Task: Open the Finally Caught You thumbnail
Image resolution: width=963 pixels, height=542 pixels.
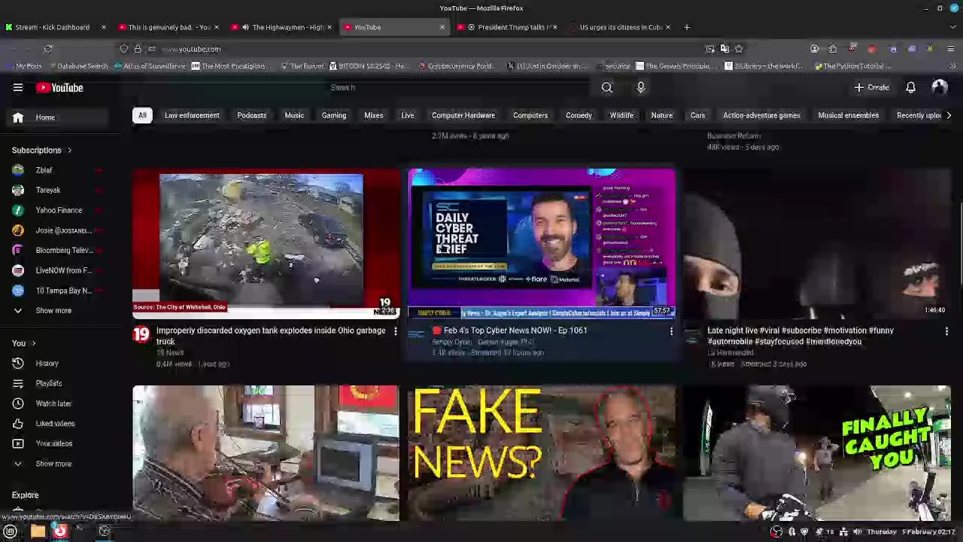Action: 817,453
